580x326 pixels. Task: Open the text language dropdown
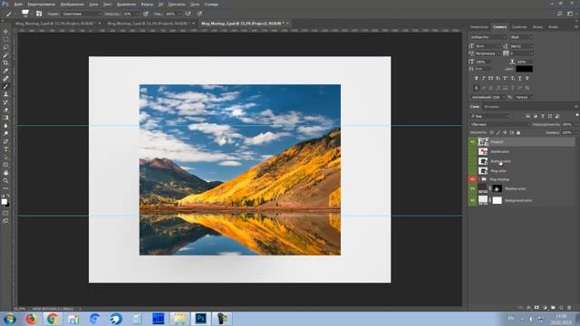point(488,97)
